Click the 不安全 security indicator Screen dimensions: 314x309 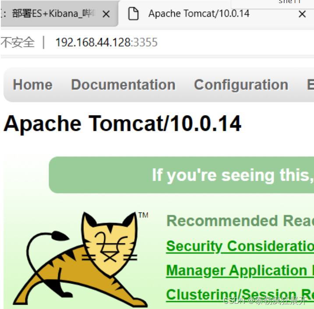[18, 42]
